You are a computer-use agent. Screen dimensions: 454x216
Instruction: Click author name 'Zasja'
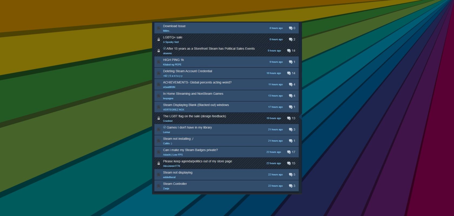(x=166, y=188)
